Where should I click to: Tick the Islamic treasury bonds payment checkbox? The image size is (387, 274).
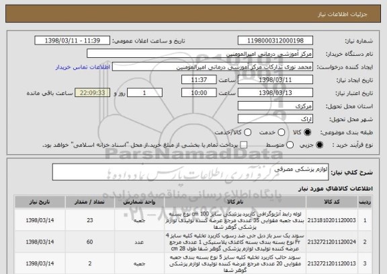point(244,145)
